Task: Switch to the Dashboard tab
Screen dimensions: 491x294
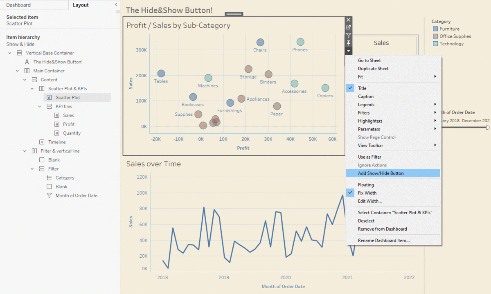Action: (18, 5)
